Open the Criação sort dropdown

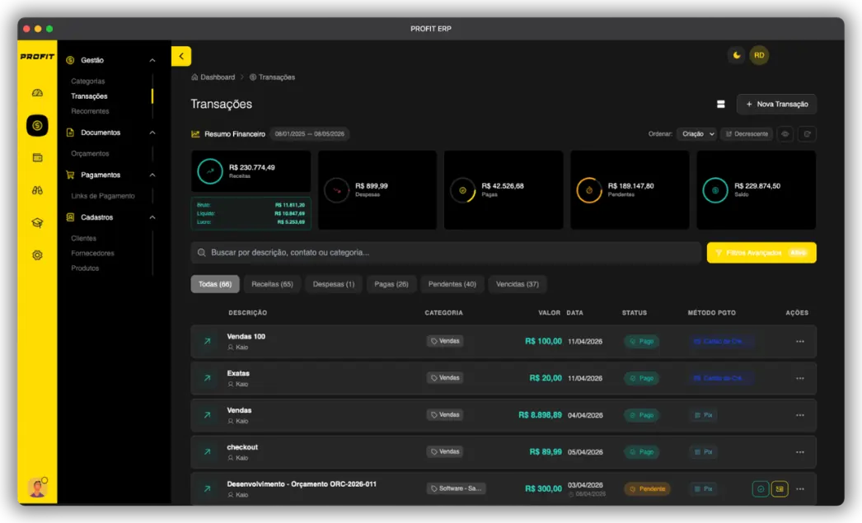tap(696, 134)
